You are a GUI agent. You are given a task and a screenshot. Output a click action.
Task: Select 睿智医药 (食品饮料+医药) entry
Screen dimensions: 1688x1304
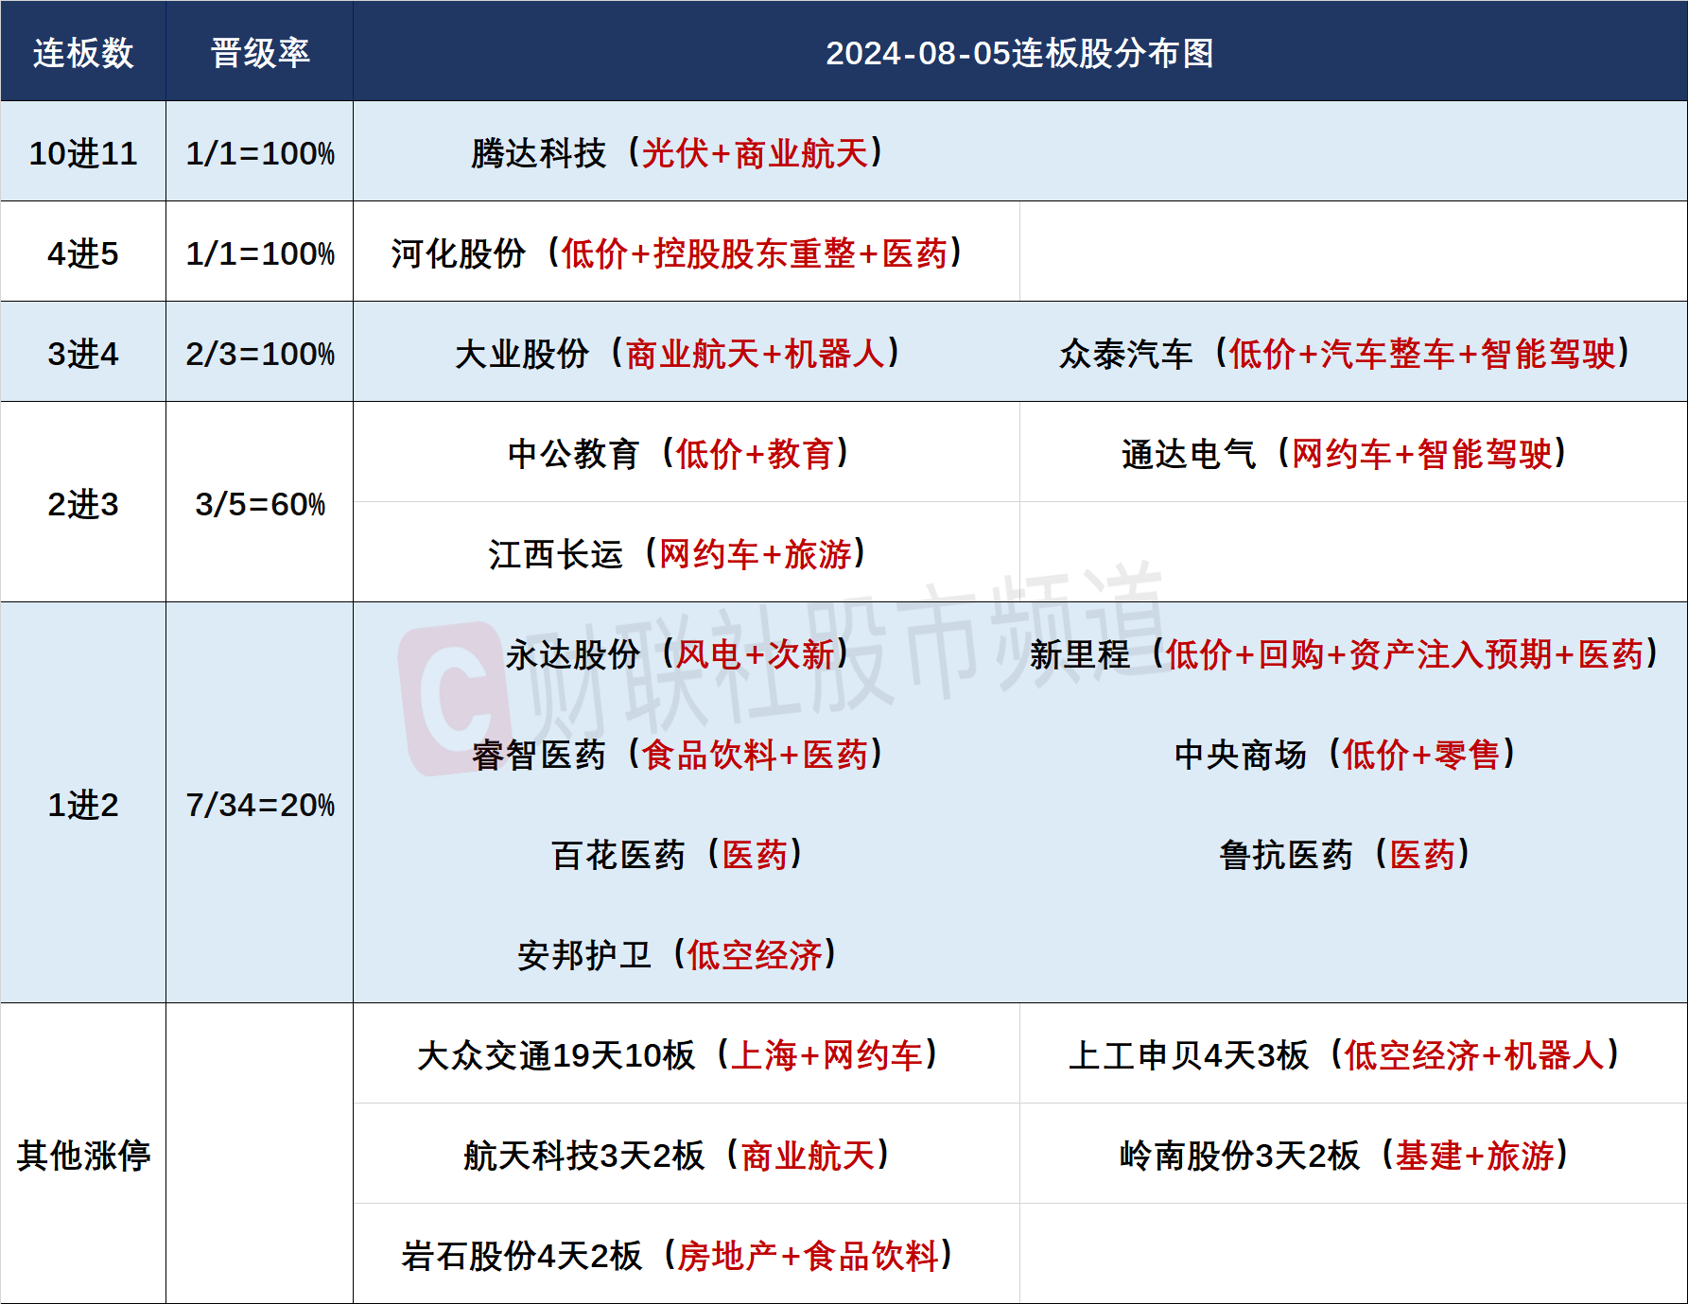coord(677,755)
